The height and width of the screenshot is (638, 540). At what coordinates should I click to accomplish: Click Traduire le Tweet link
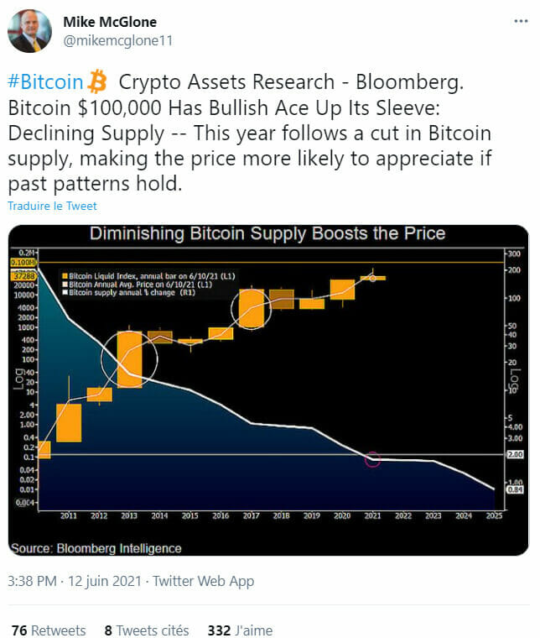pos(52,206)
